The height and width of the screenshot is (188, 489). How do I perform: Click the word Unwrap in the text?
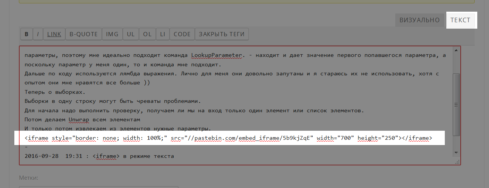[79, 120]
